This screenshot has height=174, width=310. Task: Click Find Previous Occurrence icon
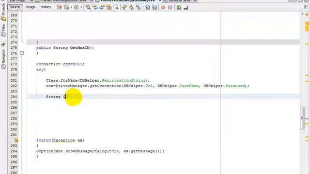pos(95,8)
